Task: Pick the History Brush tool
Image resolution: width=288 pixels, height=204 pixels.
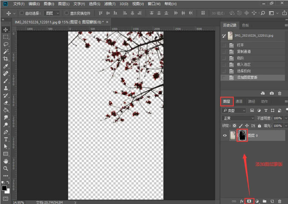Action: pyautogui.click(x=6, y=95)
